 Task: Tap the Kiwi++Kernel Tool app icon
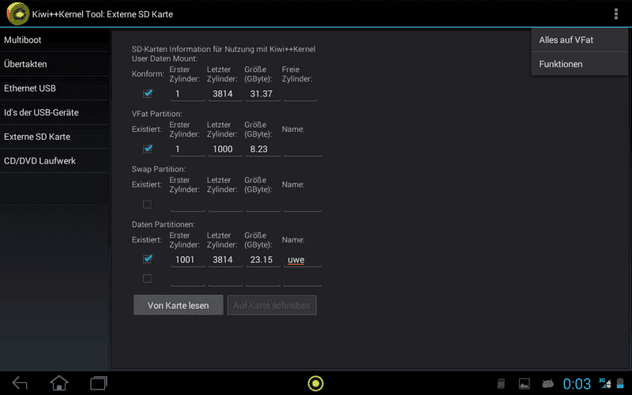17,13
